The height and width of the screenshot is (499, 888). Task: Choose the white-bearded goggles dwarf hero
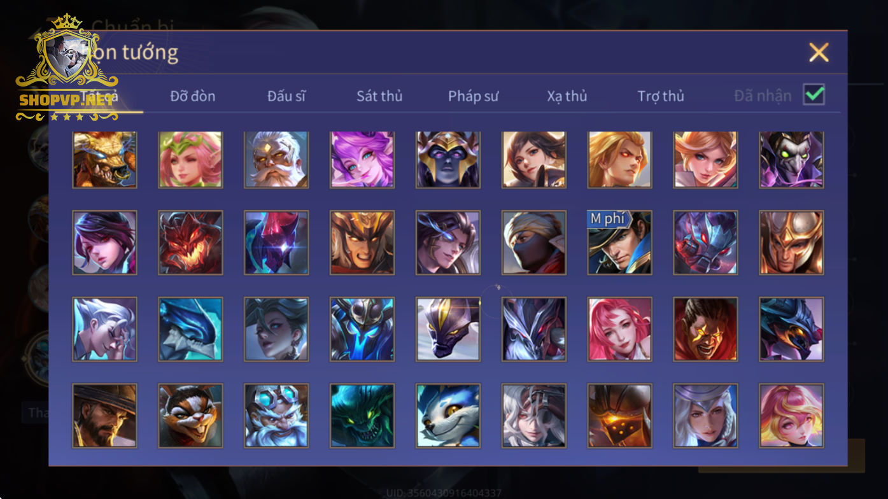click(276, 416)
